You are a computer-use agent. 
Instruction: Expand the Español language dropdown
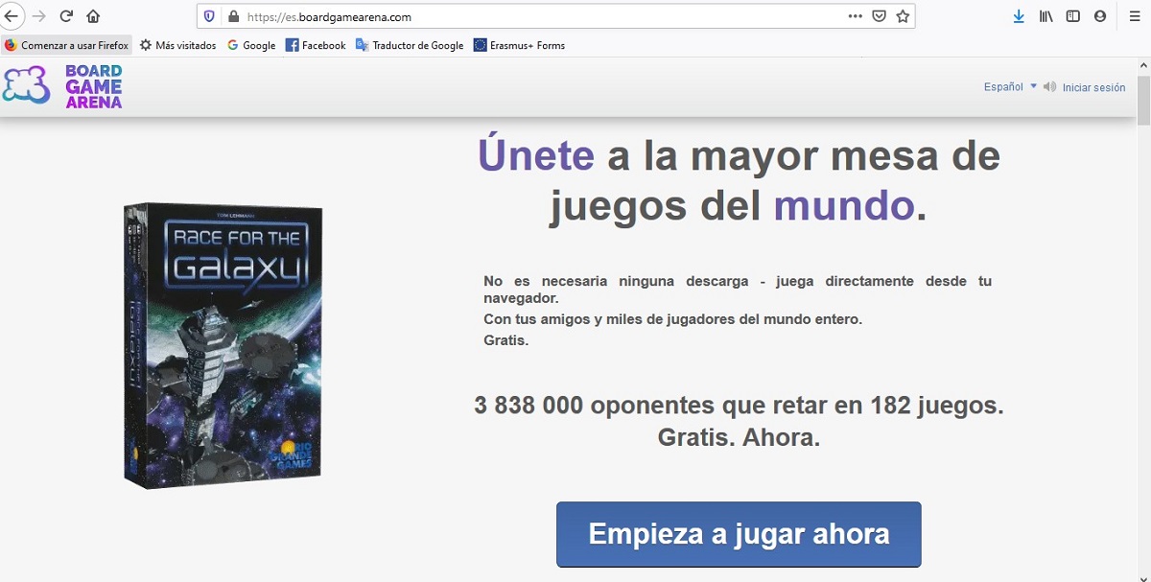pos(1010,87)
